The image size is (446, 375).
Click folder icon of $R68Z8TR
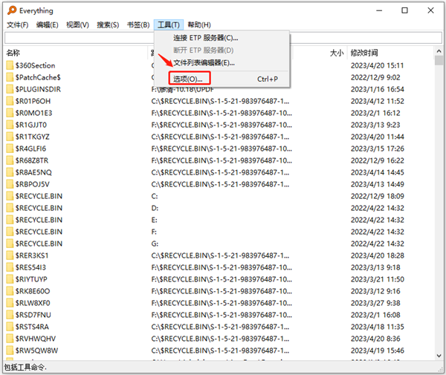(10, 160)
